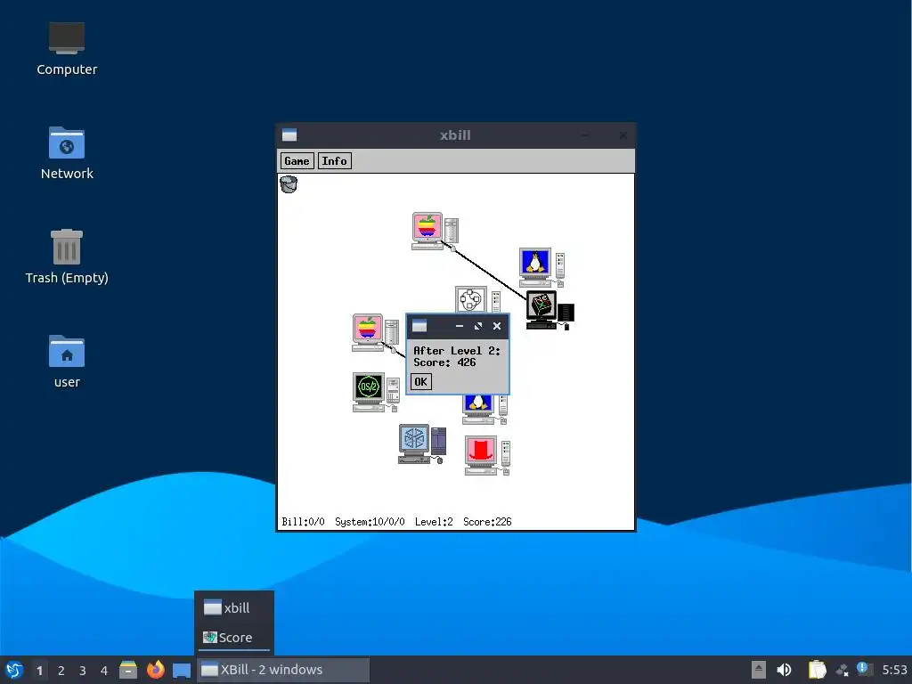Switch to workspace 4
This screenshot has width=912, height=684.
pos(104,671)
